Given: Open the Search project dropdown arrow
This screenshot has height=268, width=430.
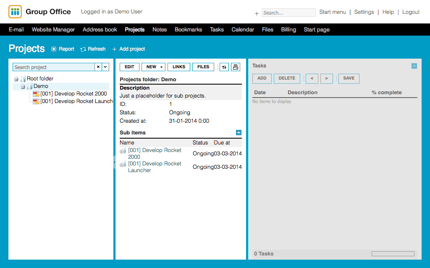Looking at the screenshot, I should coord(105,67).
